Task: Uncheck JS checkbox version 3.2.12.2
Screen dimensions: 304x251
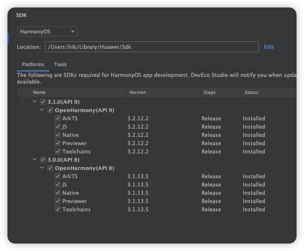Action: (57, 127)
